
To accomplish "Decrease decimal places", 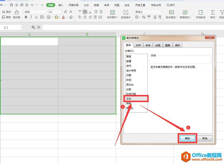I will coord(160,17).
